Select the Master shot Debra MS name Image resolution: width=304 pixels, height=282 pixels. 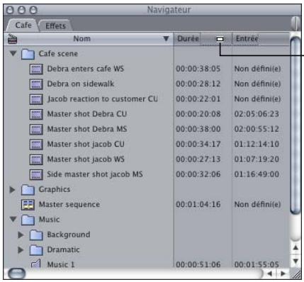coord(87,129)
